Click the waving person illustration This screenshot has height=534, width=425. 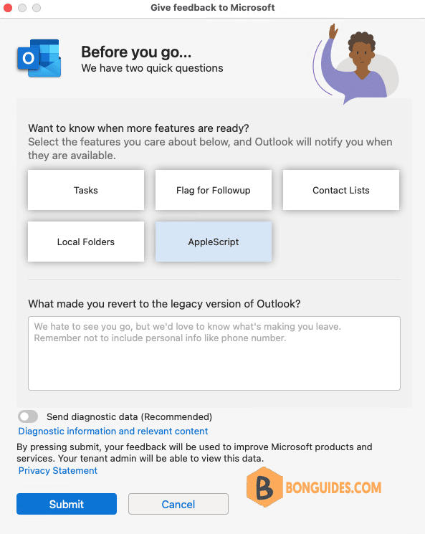(x=355, y=64)
